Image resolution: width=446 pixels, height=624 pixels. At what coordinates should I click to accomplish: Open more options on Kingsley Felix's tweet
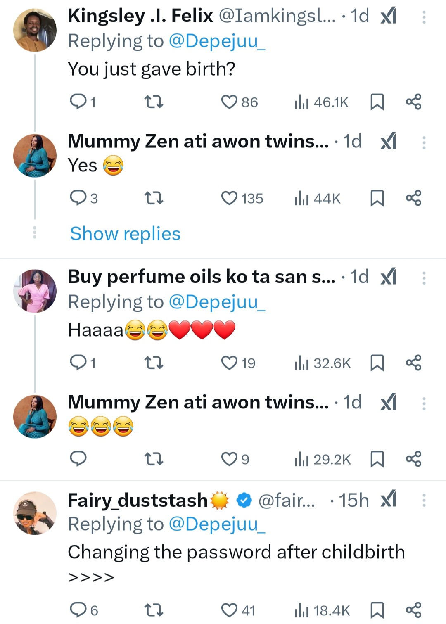coord(424,17)
